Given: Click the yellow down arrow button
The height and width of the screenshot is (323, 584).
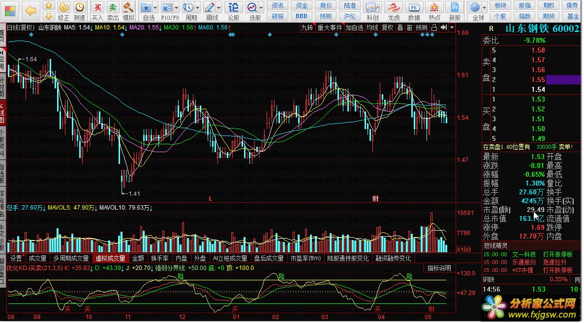Looking at the screenshot, I should tap(48, 16).
